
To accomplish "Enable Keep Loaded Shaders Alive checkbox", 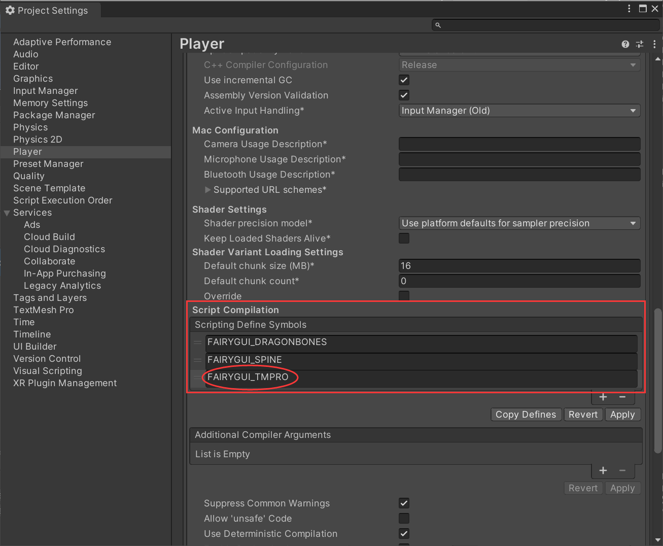I will [x=404, y=238].
